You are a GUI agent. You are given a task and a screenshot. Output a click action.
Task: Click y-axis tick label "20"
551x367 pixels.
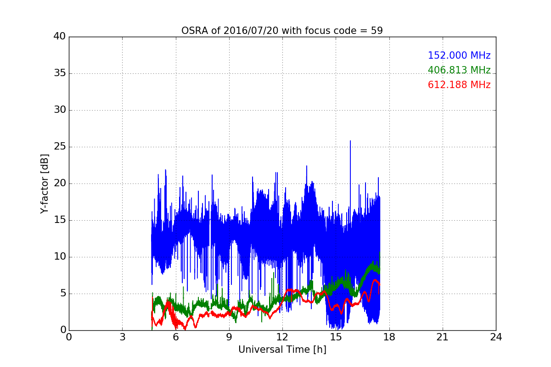click(60, 183)
